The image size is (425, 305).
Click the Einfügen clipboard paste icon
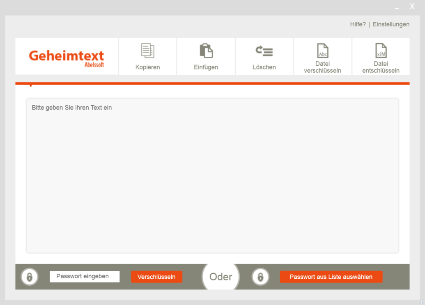pos(206,51)
